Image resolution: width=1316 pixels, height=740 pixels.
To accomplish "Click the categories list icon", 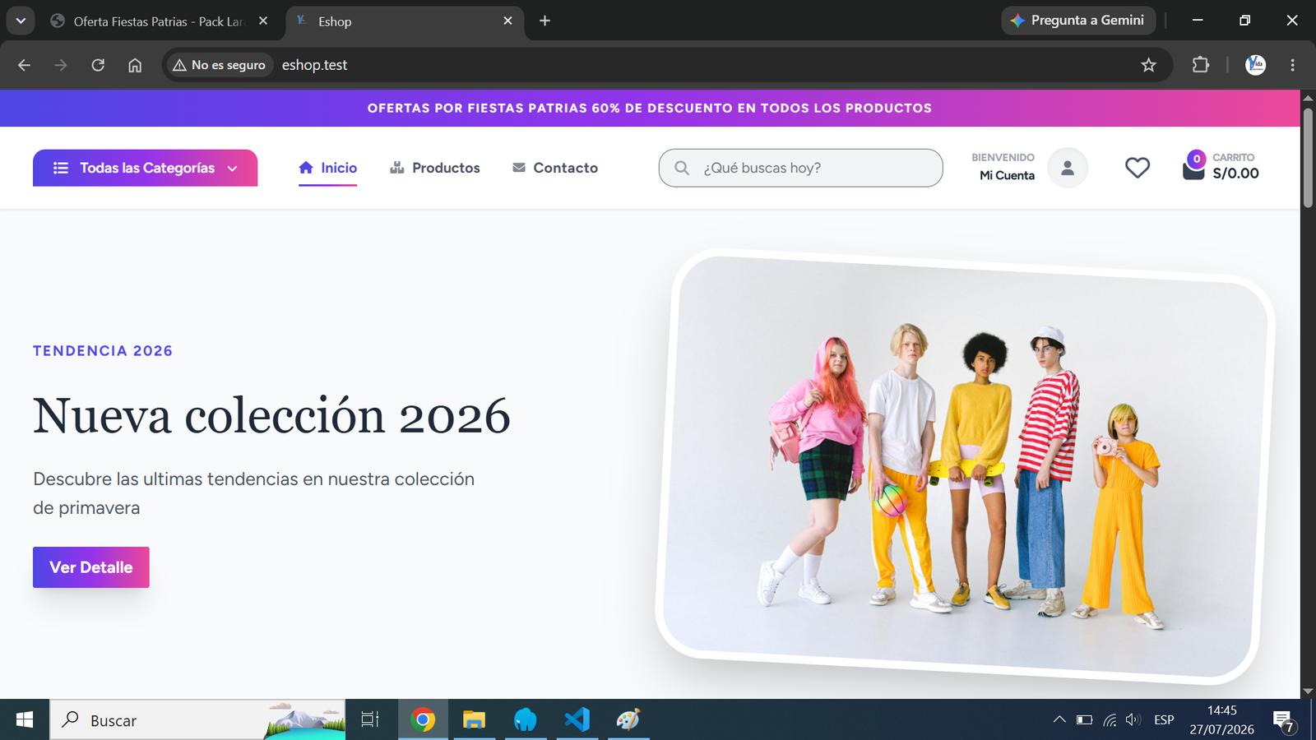I will 61,168.
